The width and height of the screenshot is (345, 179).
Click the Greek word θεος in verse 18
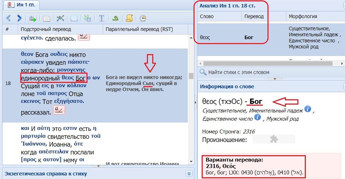[x=67, y=77]
